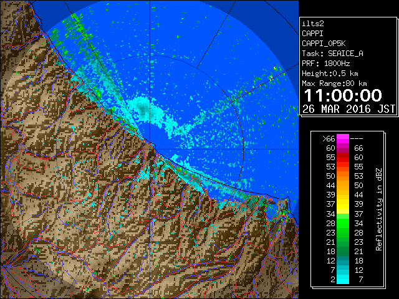Click the "---" legend label
Viewport: 399px width, 299px height.
[x=357, y=139]
